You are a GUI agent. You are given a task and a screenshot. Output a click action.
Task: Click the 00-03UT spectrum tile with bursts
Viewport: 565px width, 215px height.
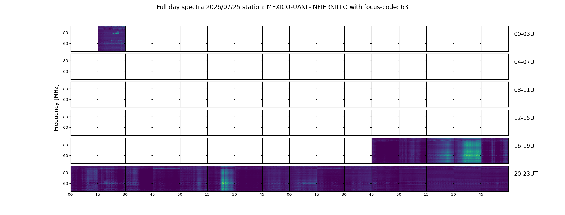tap(112, 39)
